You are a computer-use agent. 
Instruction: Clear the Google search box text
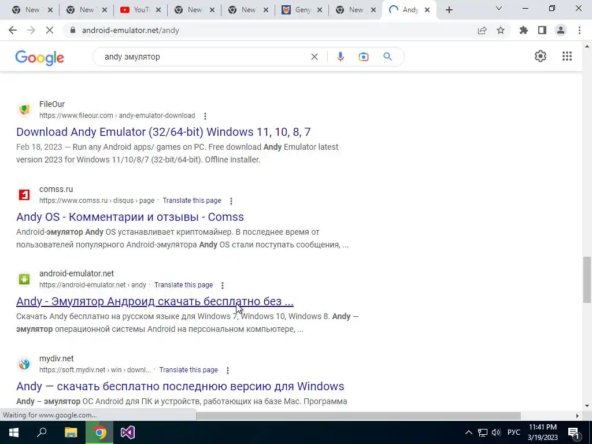(314, 57)
